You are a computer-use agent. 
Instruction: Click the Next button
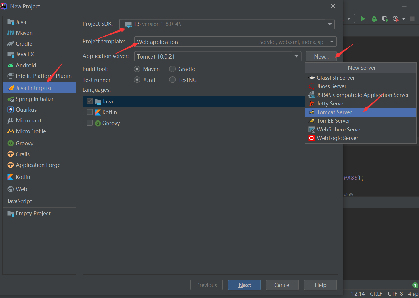point(244,285)
